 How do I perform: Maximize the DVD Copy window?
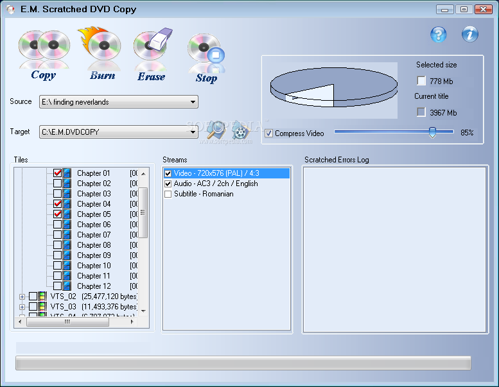[x=464, y=10]
